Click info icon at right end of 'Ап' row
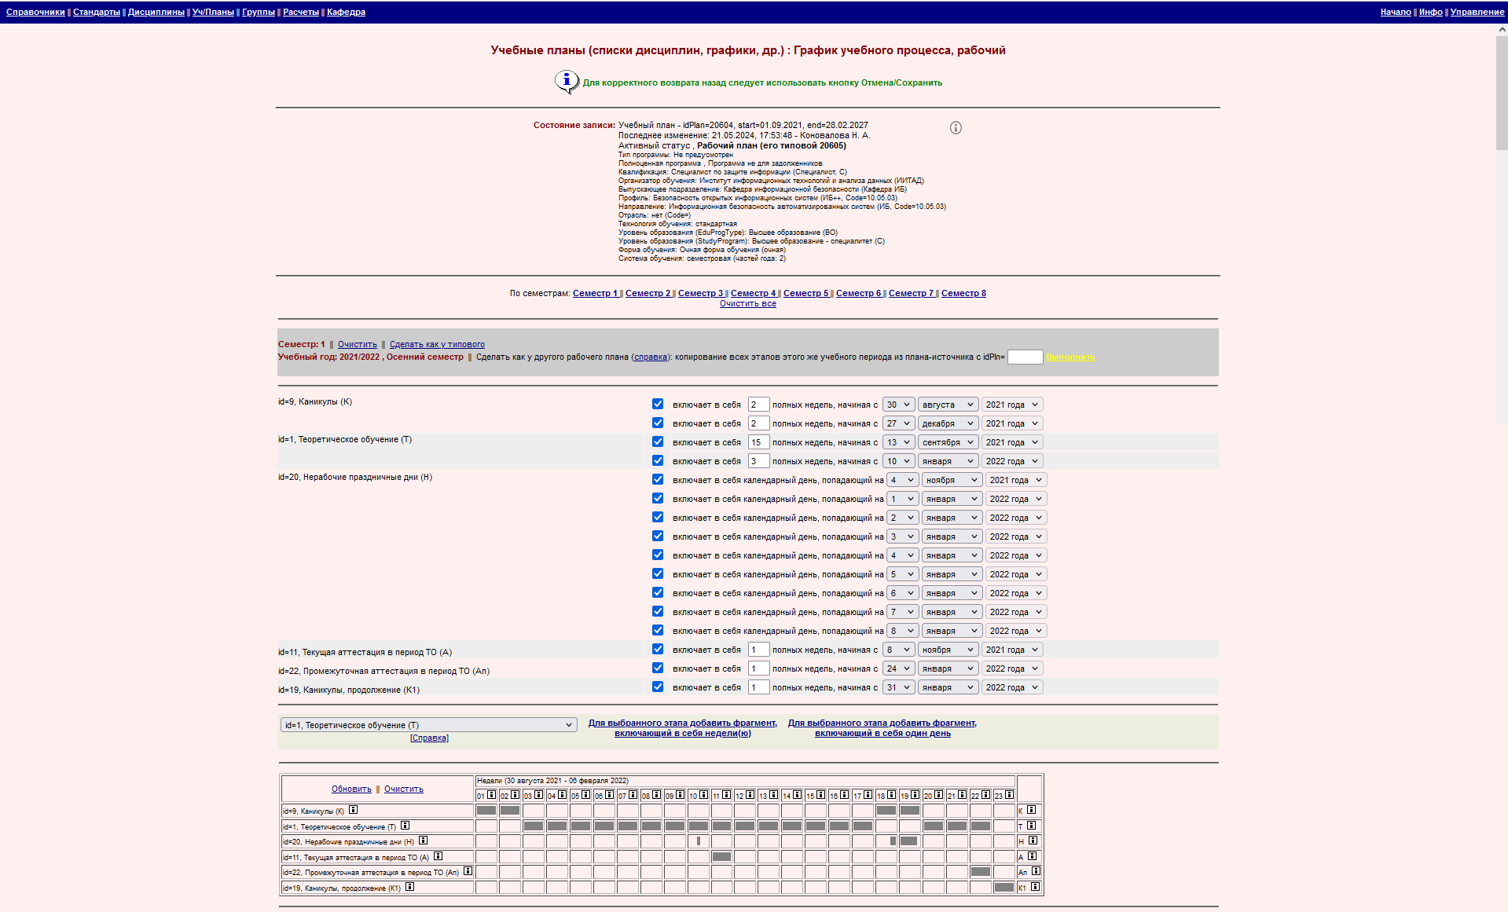This screenshot has height=912, width=1508. pos(1036,871)
